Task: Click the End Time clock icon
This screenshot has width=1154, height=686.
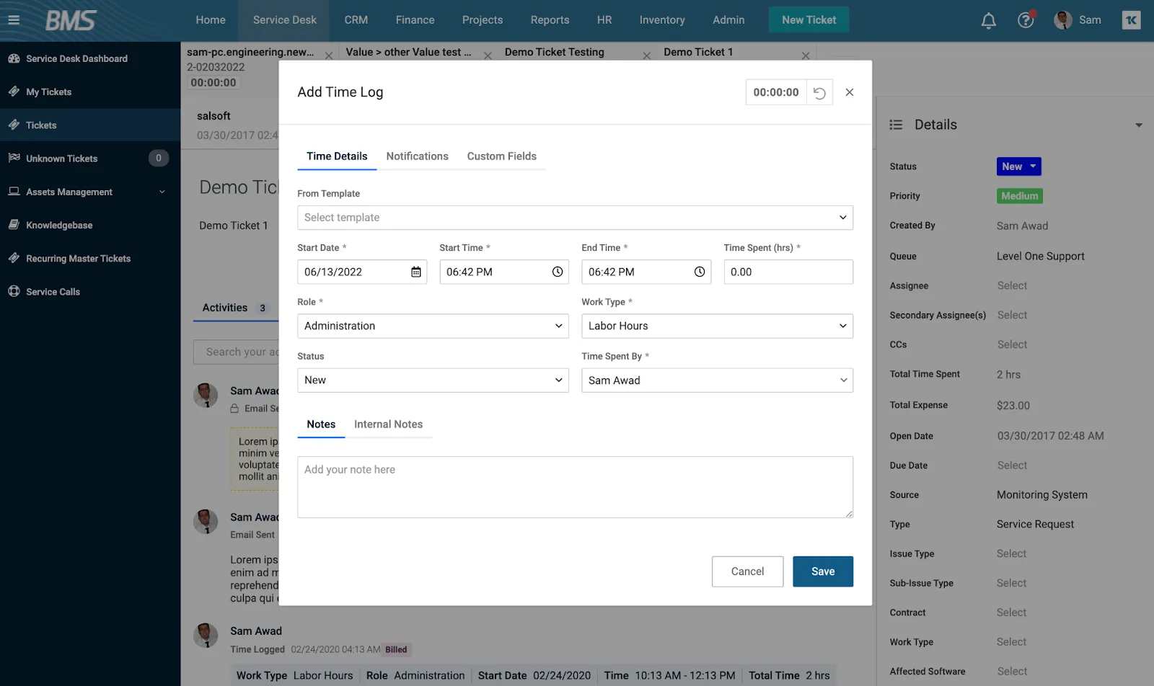Action: pos(700,272)
